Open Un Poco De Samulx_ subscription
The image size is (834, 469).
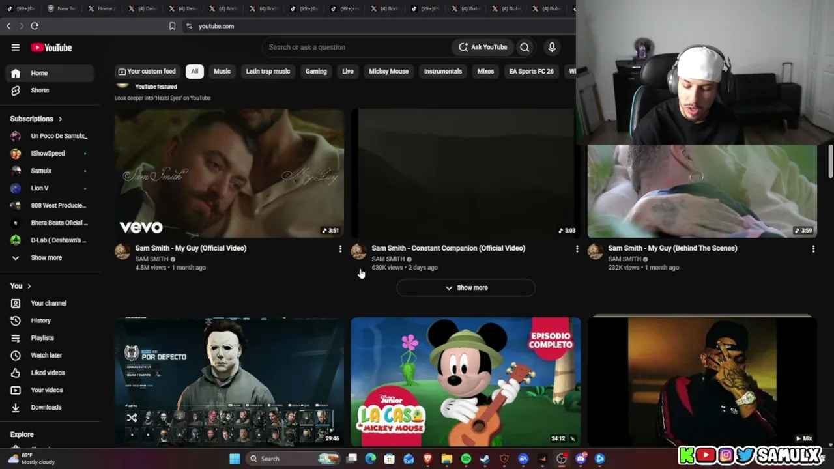(x=50, y=136)
